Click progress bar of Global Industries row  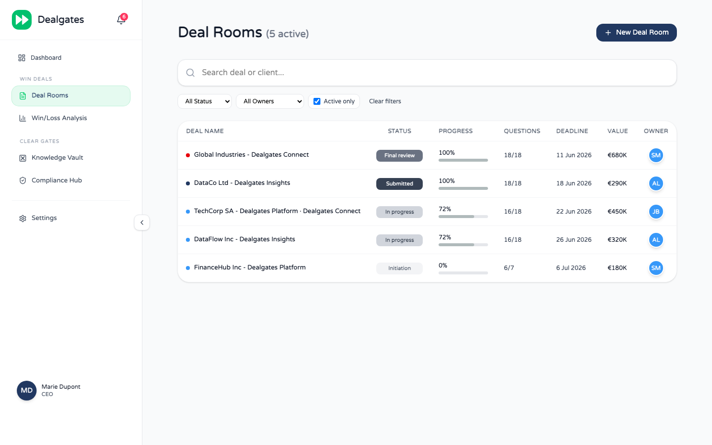tap(463, 160)
